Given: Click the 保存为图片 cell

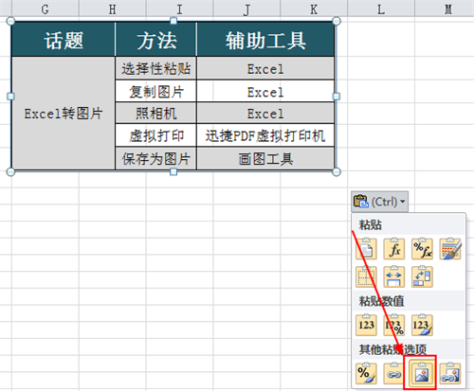Looking at the screenshot, I should coord(156,158).
